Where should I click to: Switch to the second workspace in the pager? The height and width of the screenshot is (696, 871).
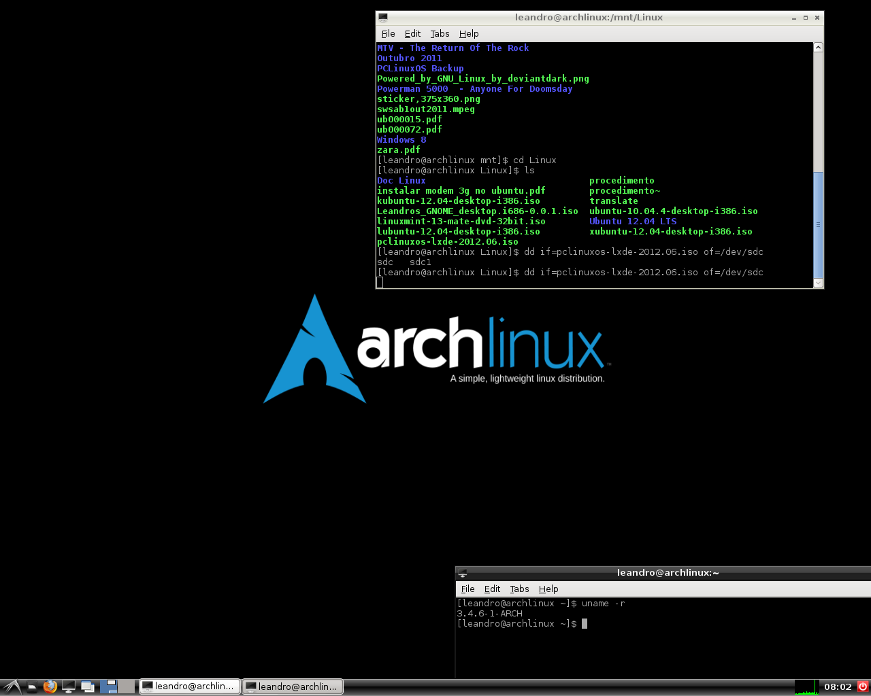(x=127, y=686)
